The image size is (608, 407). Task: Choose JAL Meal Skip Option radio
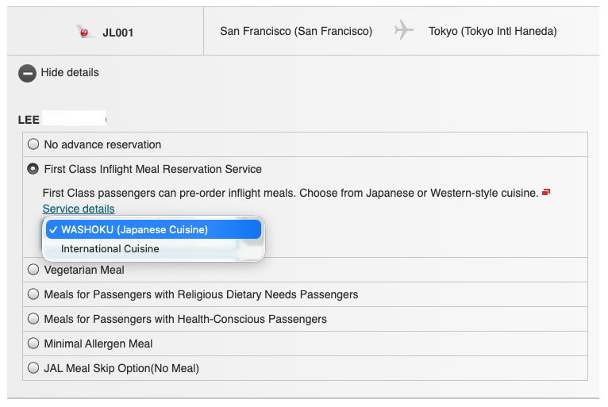coord(33,368)
